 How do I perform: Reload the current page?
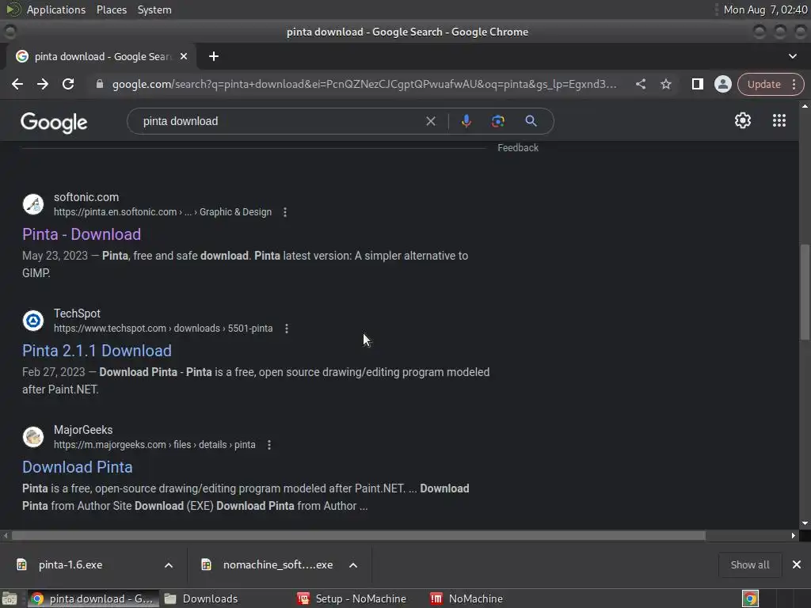tap(68, 84)
